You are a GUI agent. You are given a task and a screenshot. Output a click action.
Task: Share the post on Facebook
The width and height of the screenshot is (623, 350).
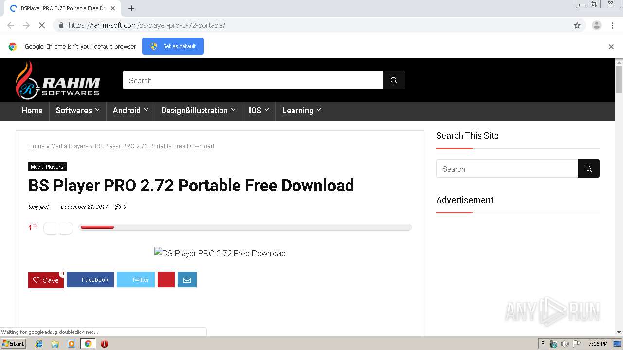coord(90,280)
